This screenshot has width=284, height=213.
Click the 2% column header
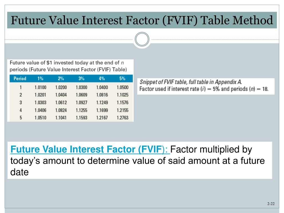[x=61, y=78]
